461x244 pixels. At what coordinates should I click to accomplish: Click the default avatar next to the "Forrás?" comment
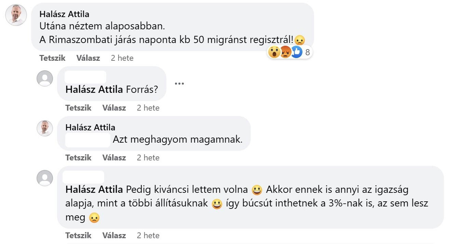pyautogui.click(x=45, y=78)
